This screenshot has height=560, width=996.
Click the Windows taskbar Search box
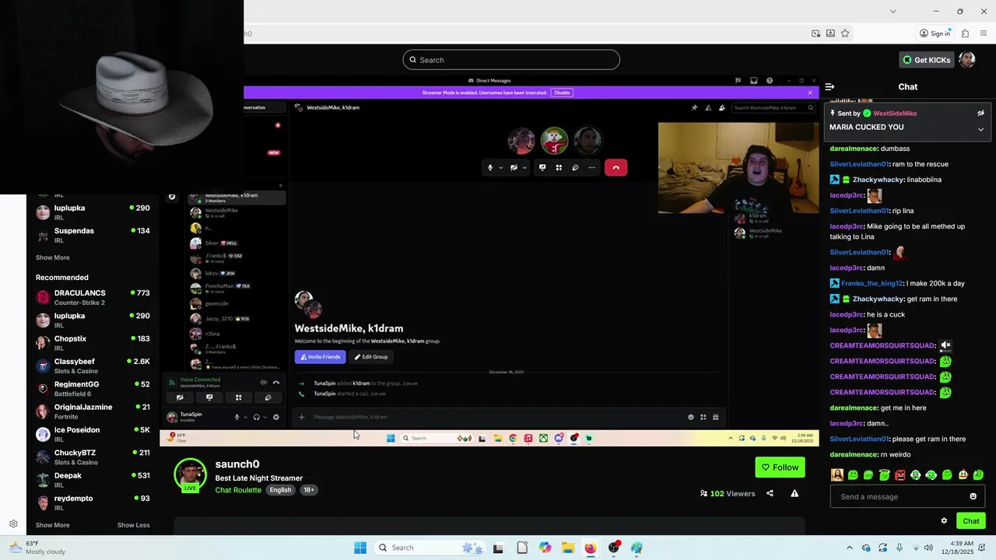(431, 548)
